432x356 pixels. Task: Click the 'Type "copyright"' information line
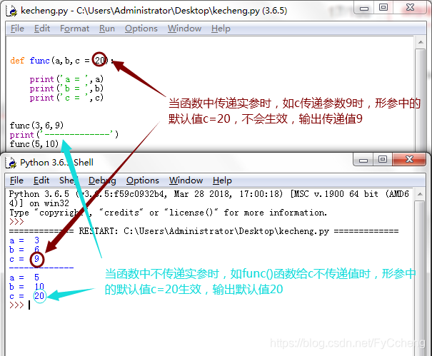[168, 213]
